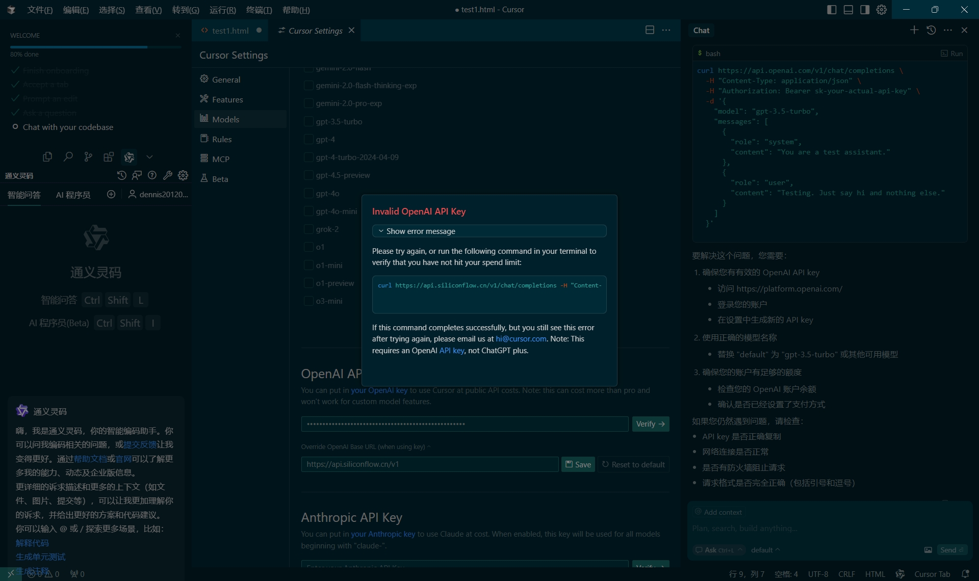Open the extensions icon in sidebar
The height and width of the screenshot is (581, 979).
click(109, 157)
